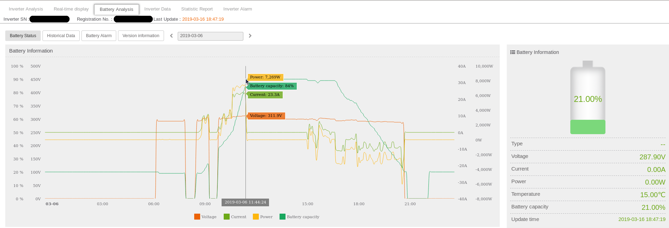Toggle Battery capacity series in legend
The width and height of the screenshot is (669, 228).
299,217
